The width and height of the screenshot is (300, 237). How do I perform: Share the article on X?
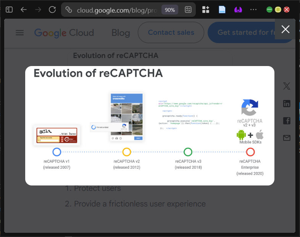pyautogui.click(x=287, y=86)
